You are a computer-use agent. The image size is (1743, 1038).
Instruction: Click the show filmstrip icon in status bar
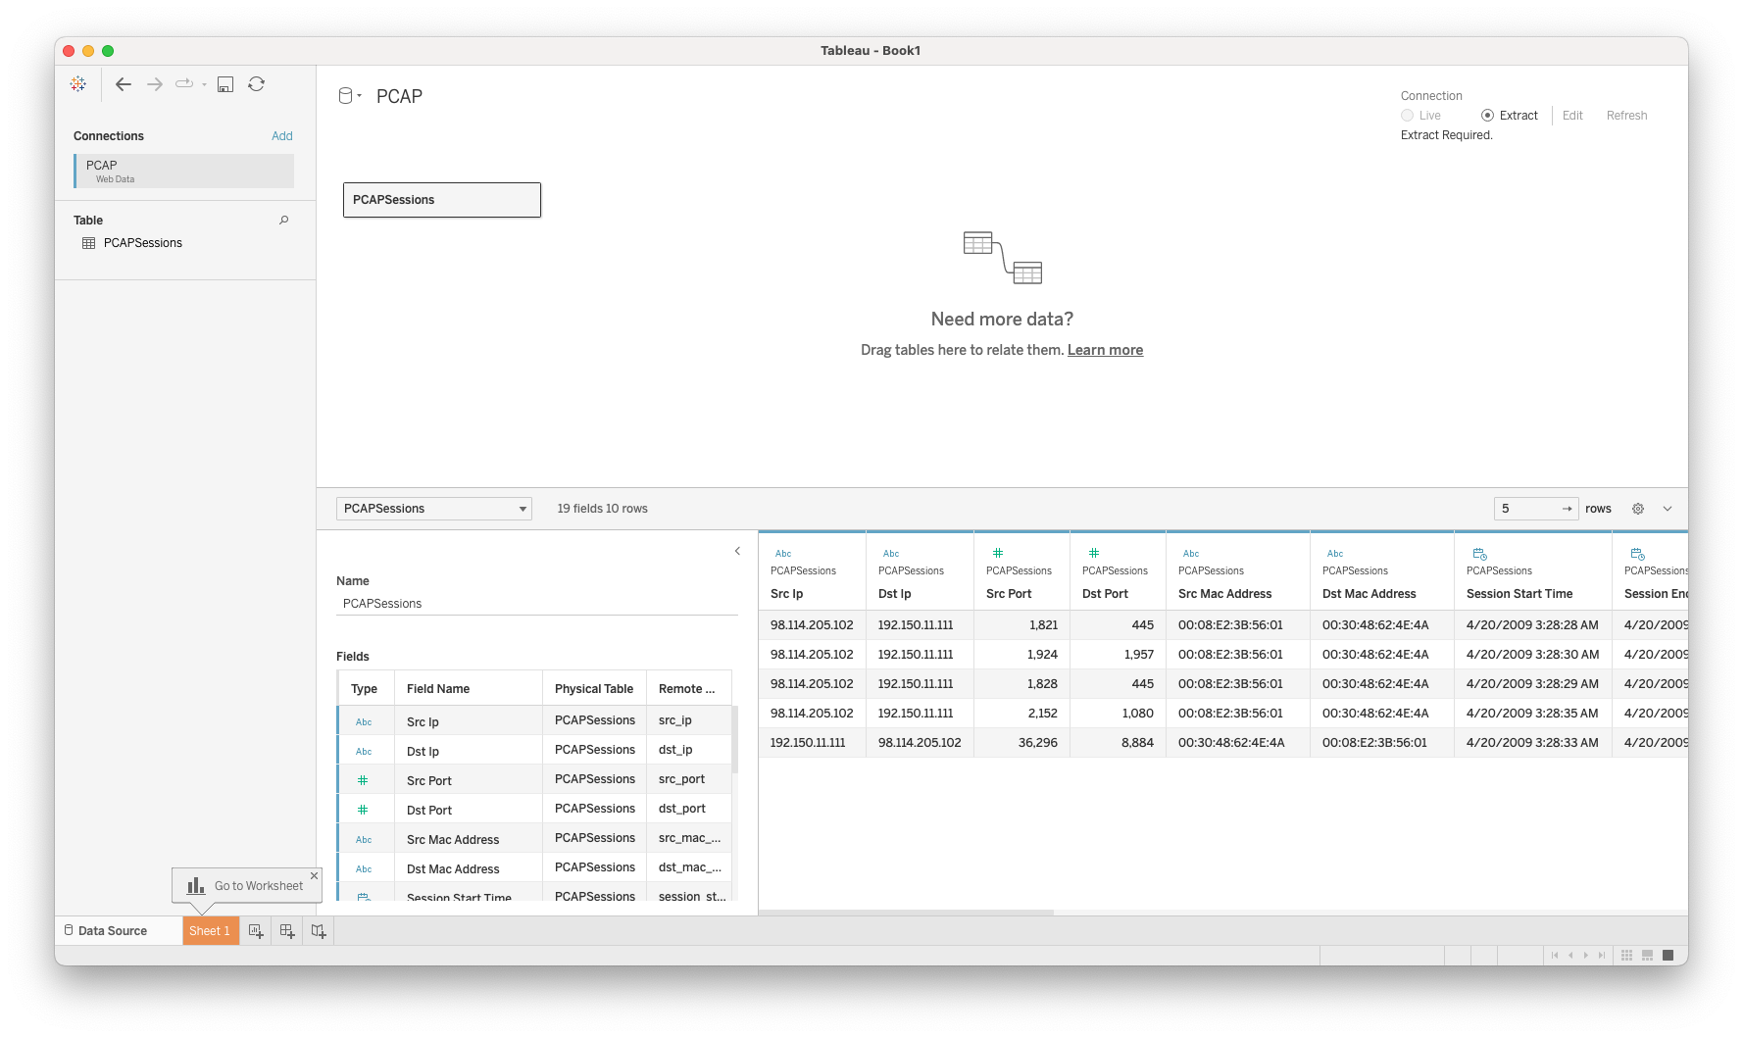click(x=1648, y=956)
